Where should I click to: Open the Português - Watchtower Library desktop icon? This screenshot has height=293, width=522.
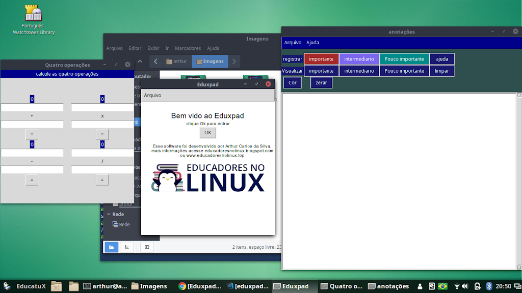point(33,19)
